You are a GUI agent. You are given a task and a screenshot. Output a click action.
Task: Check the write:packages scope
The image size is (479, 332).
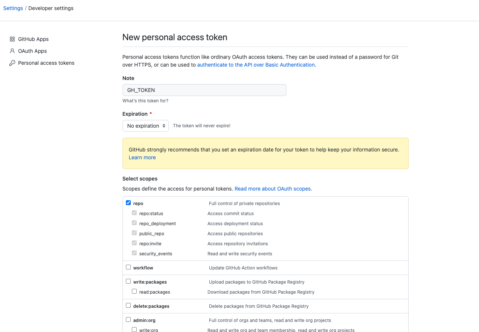click(129, 281)
